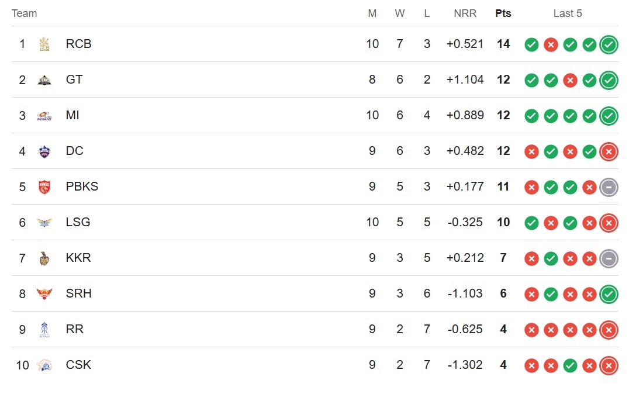Click RCB's most recent win indicator
This screenshot has height=394, width=629.
(x=609, y=44)
